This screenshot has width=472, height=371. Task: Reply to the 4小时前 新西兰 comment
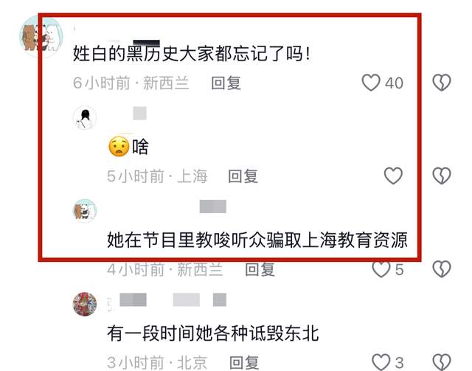(260, 269)
